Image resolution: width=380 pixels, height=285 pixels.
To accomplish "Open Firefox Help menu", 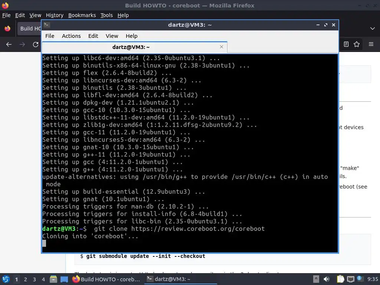I will [123, 15].
